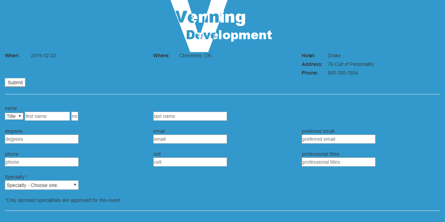445x222 pixels.
Task: Open the Title dropdown
Action: click(x=14, y=116)
